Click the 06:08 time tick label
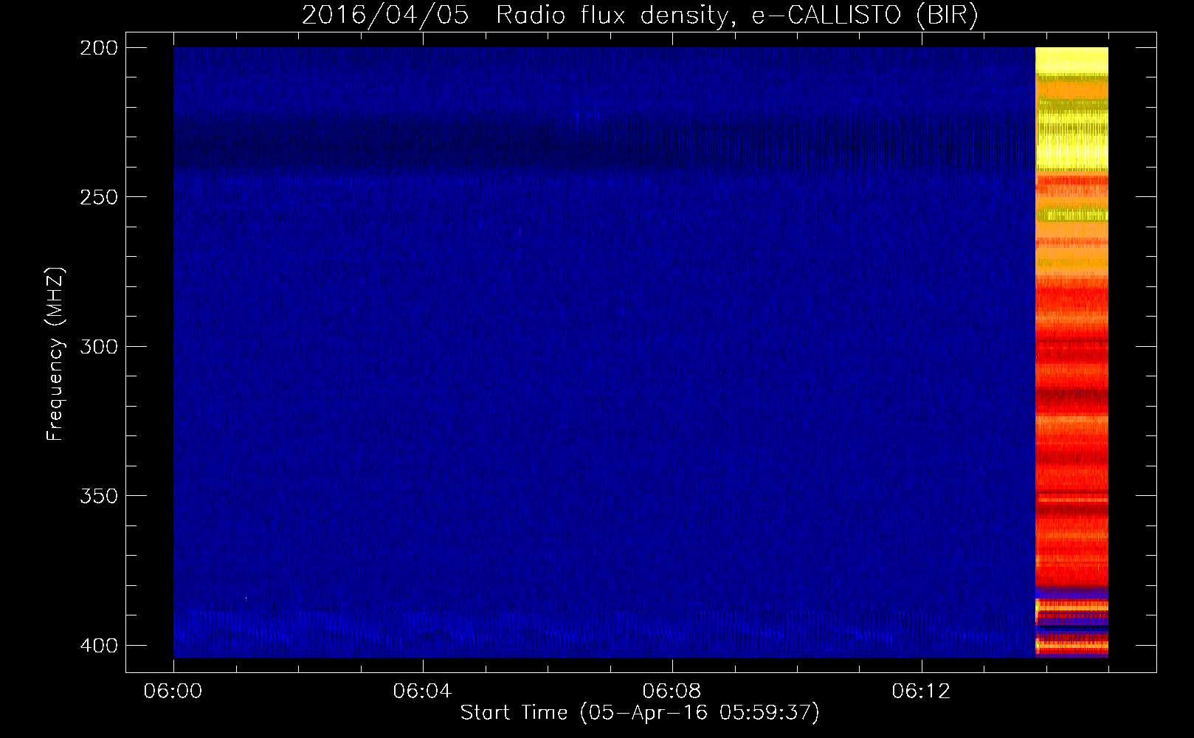 (x=672, y=692)
